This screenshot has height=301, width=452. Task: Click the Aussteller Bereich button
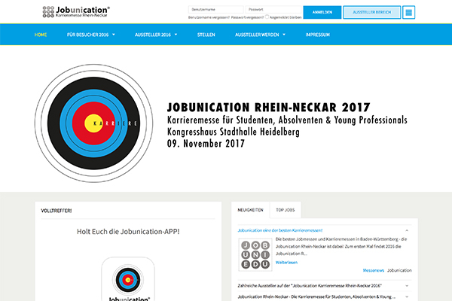(372, 12)
